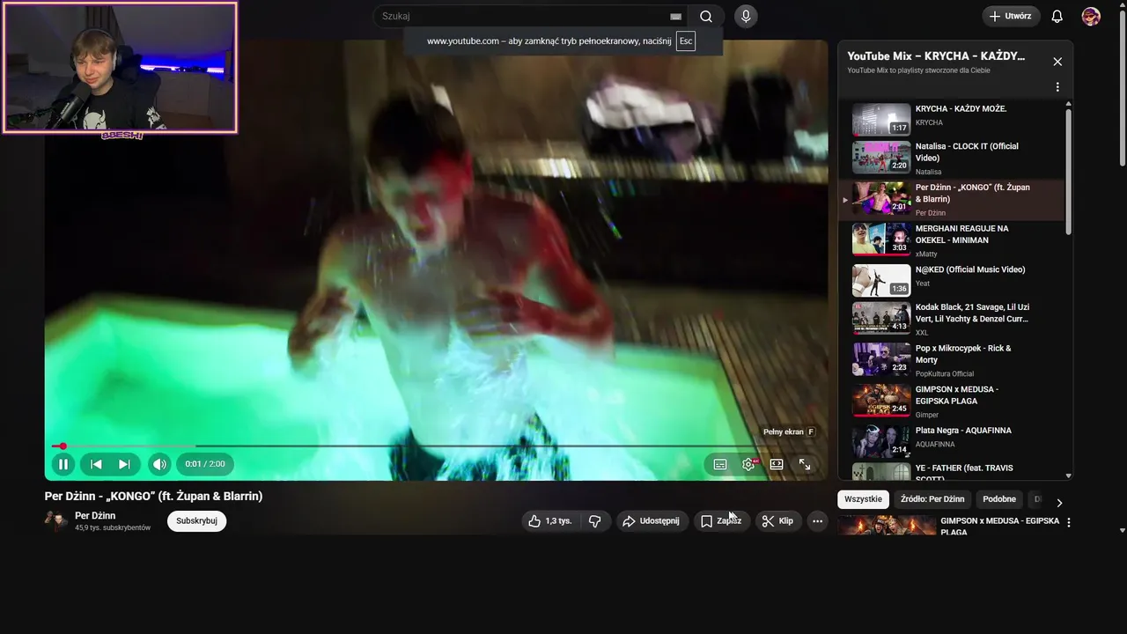Click playlist panel scrollbar
This screenshot has height=634, width=1127.
click(x=1069, y=172)
